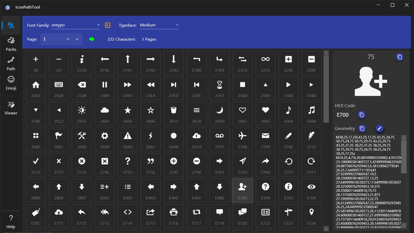Viewport: 414px width, 233px height.
Task: Switch to the Viewer panel
Action: tap(11, 108)
